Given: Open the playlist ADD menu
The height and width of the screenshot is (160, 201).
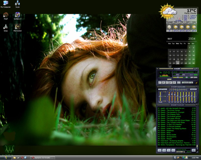Looking at the screenshot, I should click(x=159, y=150).
